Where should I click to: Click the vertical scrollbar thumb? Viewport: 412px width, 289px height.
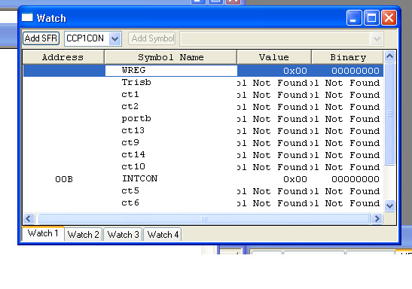(x=389, y=114)
